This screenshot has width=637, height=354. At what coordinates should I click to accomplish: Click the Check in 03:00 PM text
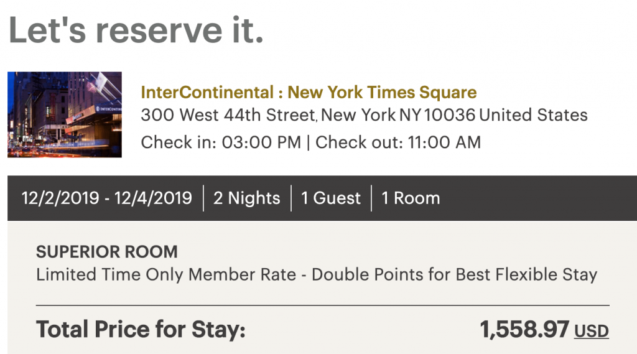221,142
